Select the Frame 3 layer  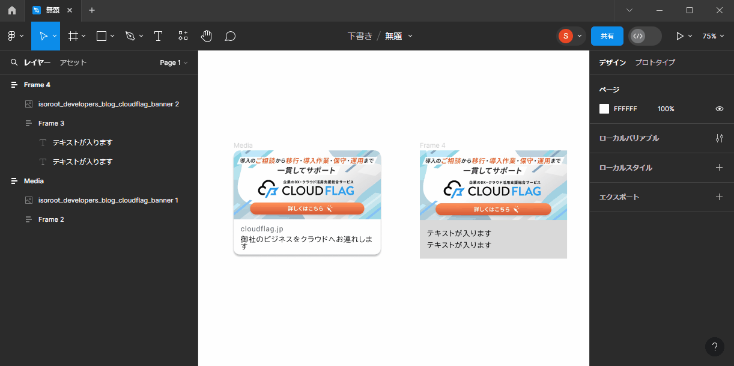click(x=99, y=123)
